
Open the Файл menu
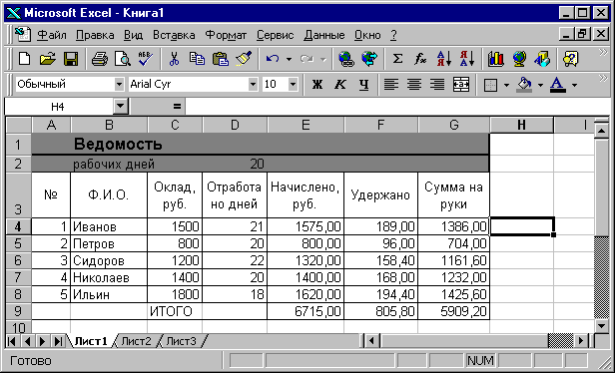tap(52, 35)
